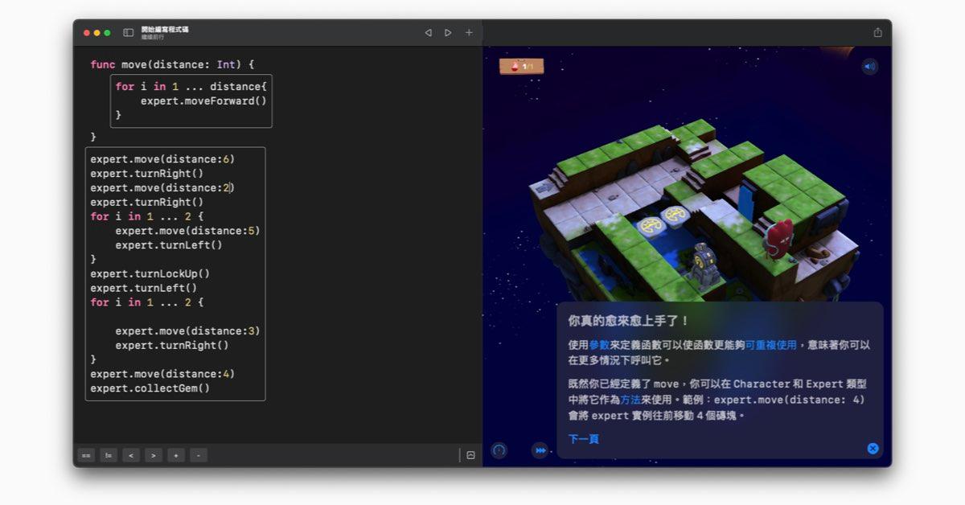Collapse the shortcut bar with chevron button
Image resolution: width=965 pixels, height=505 pixels.
coord(470,455)
